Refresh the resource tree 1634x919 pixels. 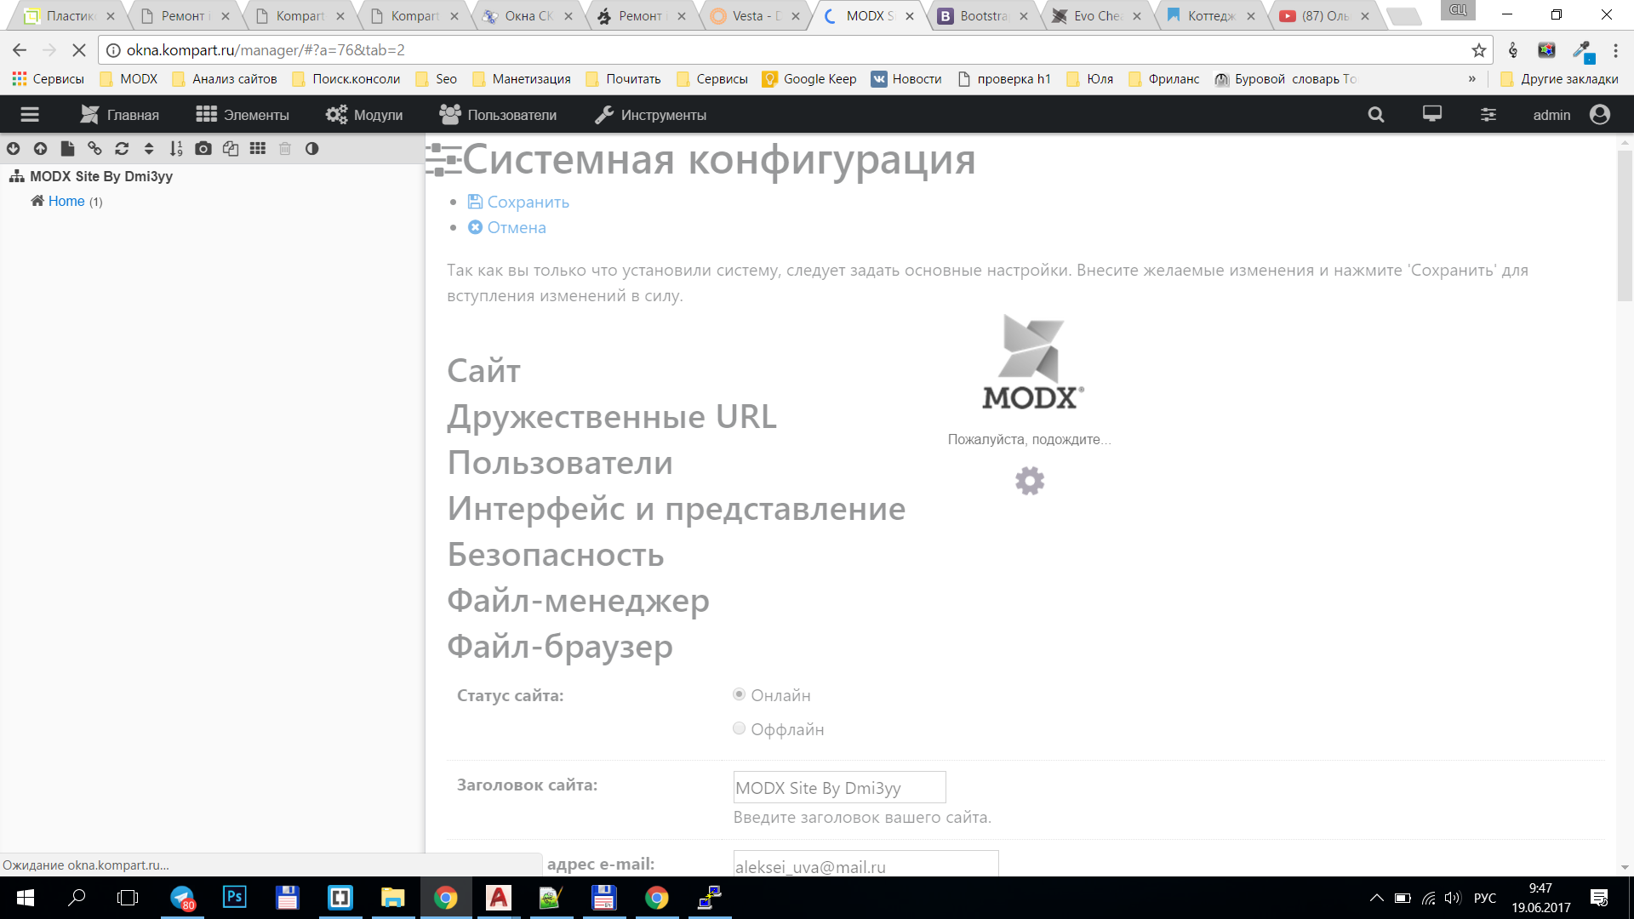point(122,149)
